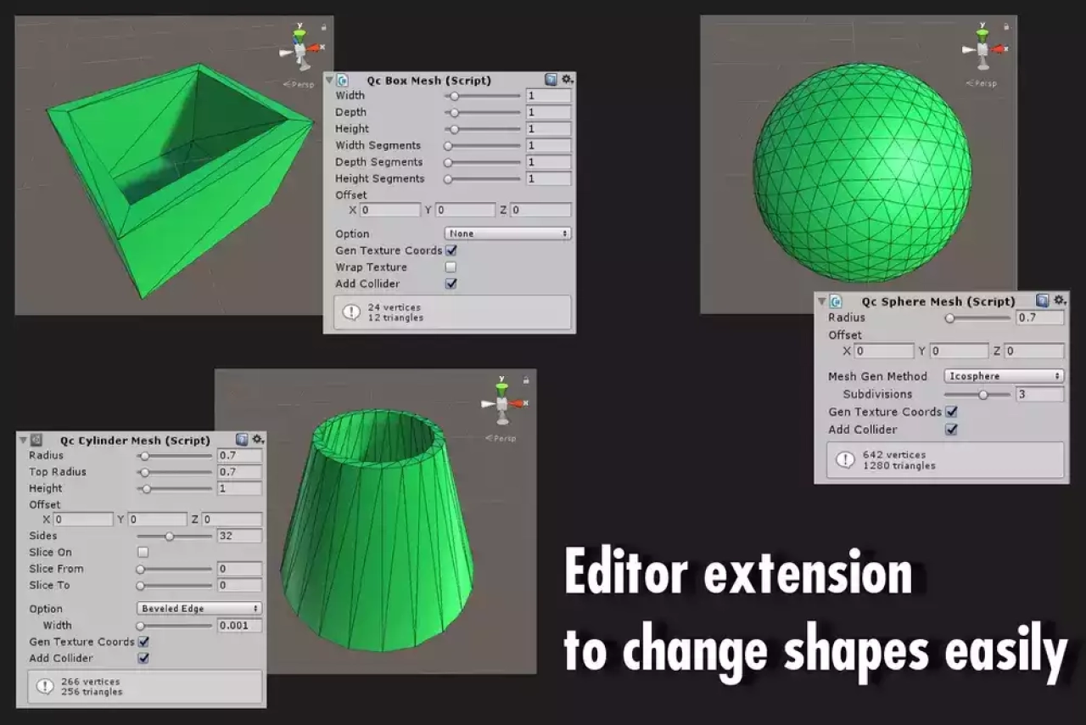This screenshot has height=725, width=1086.
Task: Click info icon beside 642 vertices message
Action: [845, 460]
